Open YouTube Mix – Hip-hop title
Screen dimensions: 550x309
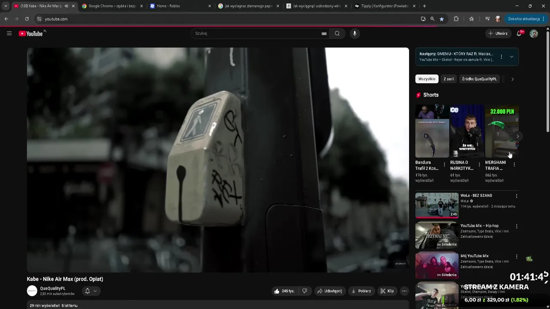pyautogui.click(x=480, y=226)
